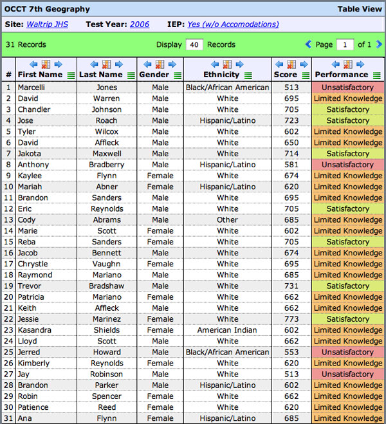Image resolution: width=386 pixels, height=424 pixels.
Task: Open Score column green menu
Action: coord(306,75)
